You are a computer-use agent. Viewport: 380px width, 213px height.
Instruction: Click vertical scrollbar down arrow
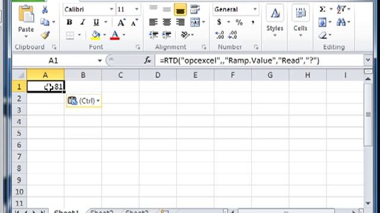(368, 204)
